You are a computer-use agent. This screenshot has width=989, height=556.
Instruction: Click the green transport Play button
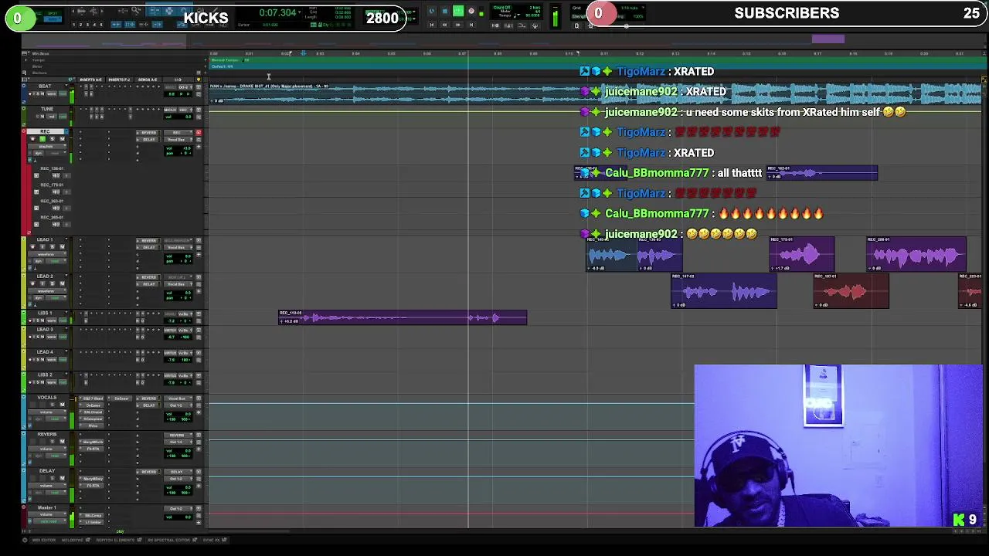coord(458,11)
